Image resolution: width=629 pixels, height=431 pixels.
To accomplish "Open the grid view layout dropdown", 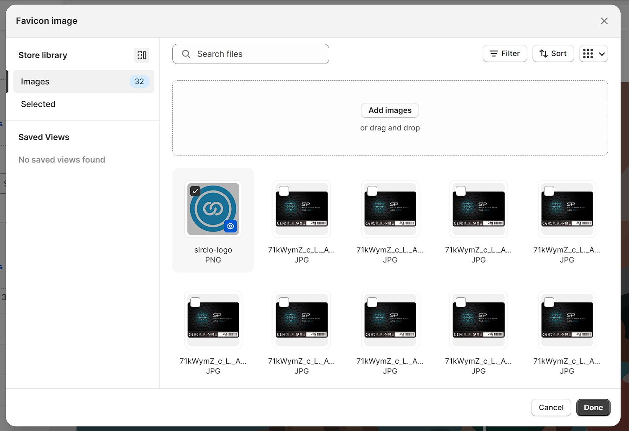I will coord(593,54).
